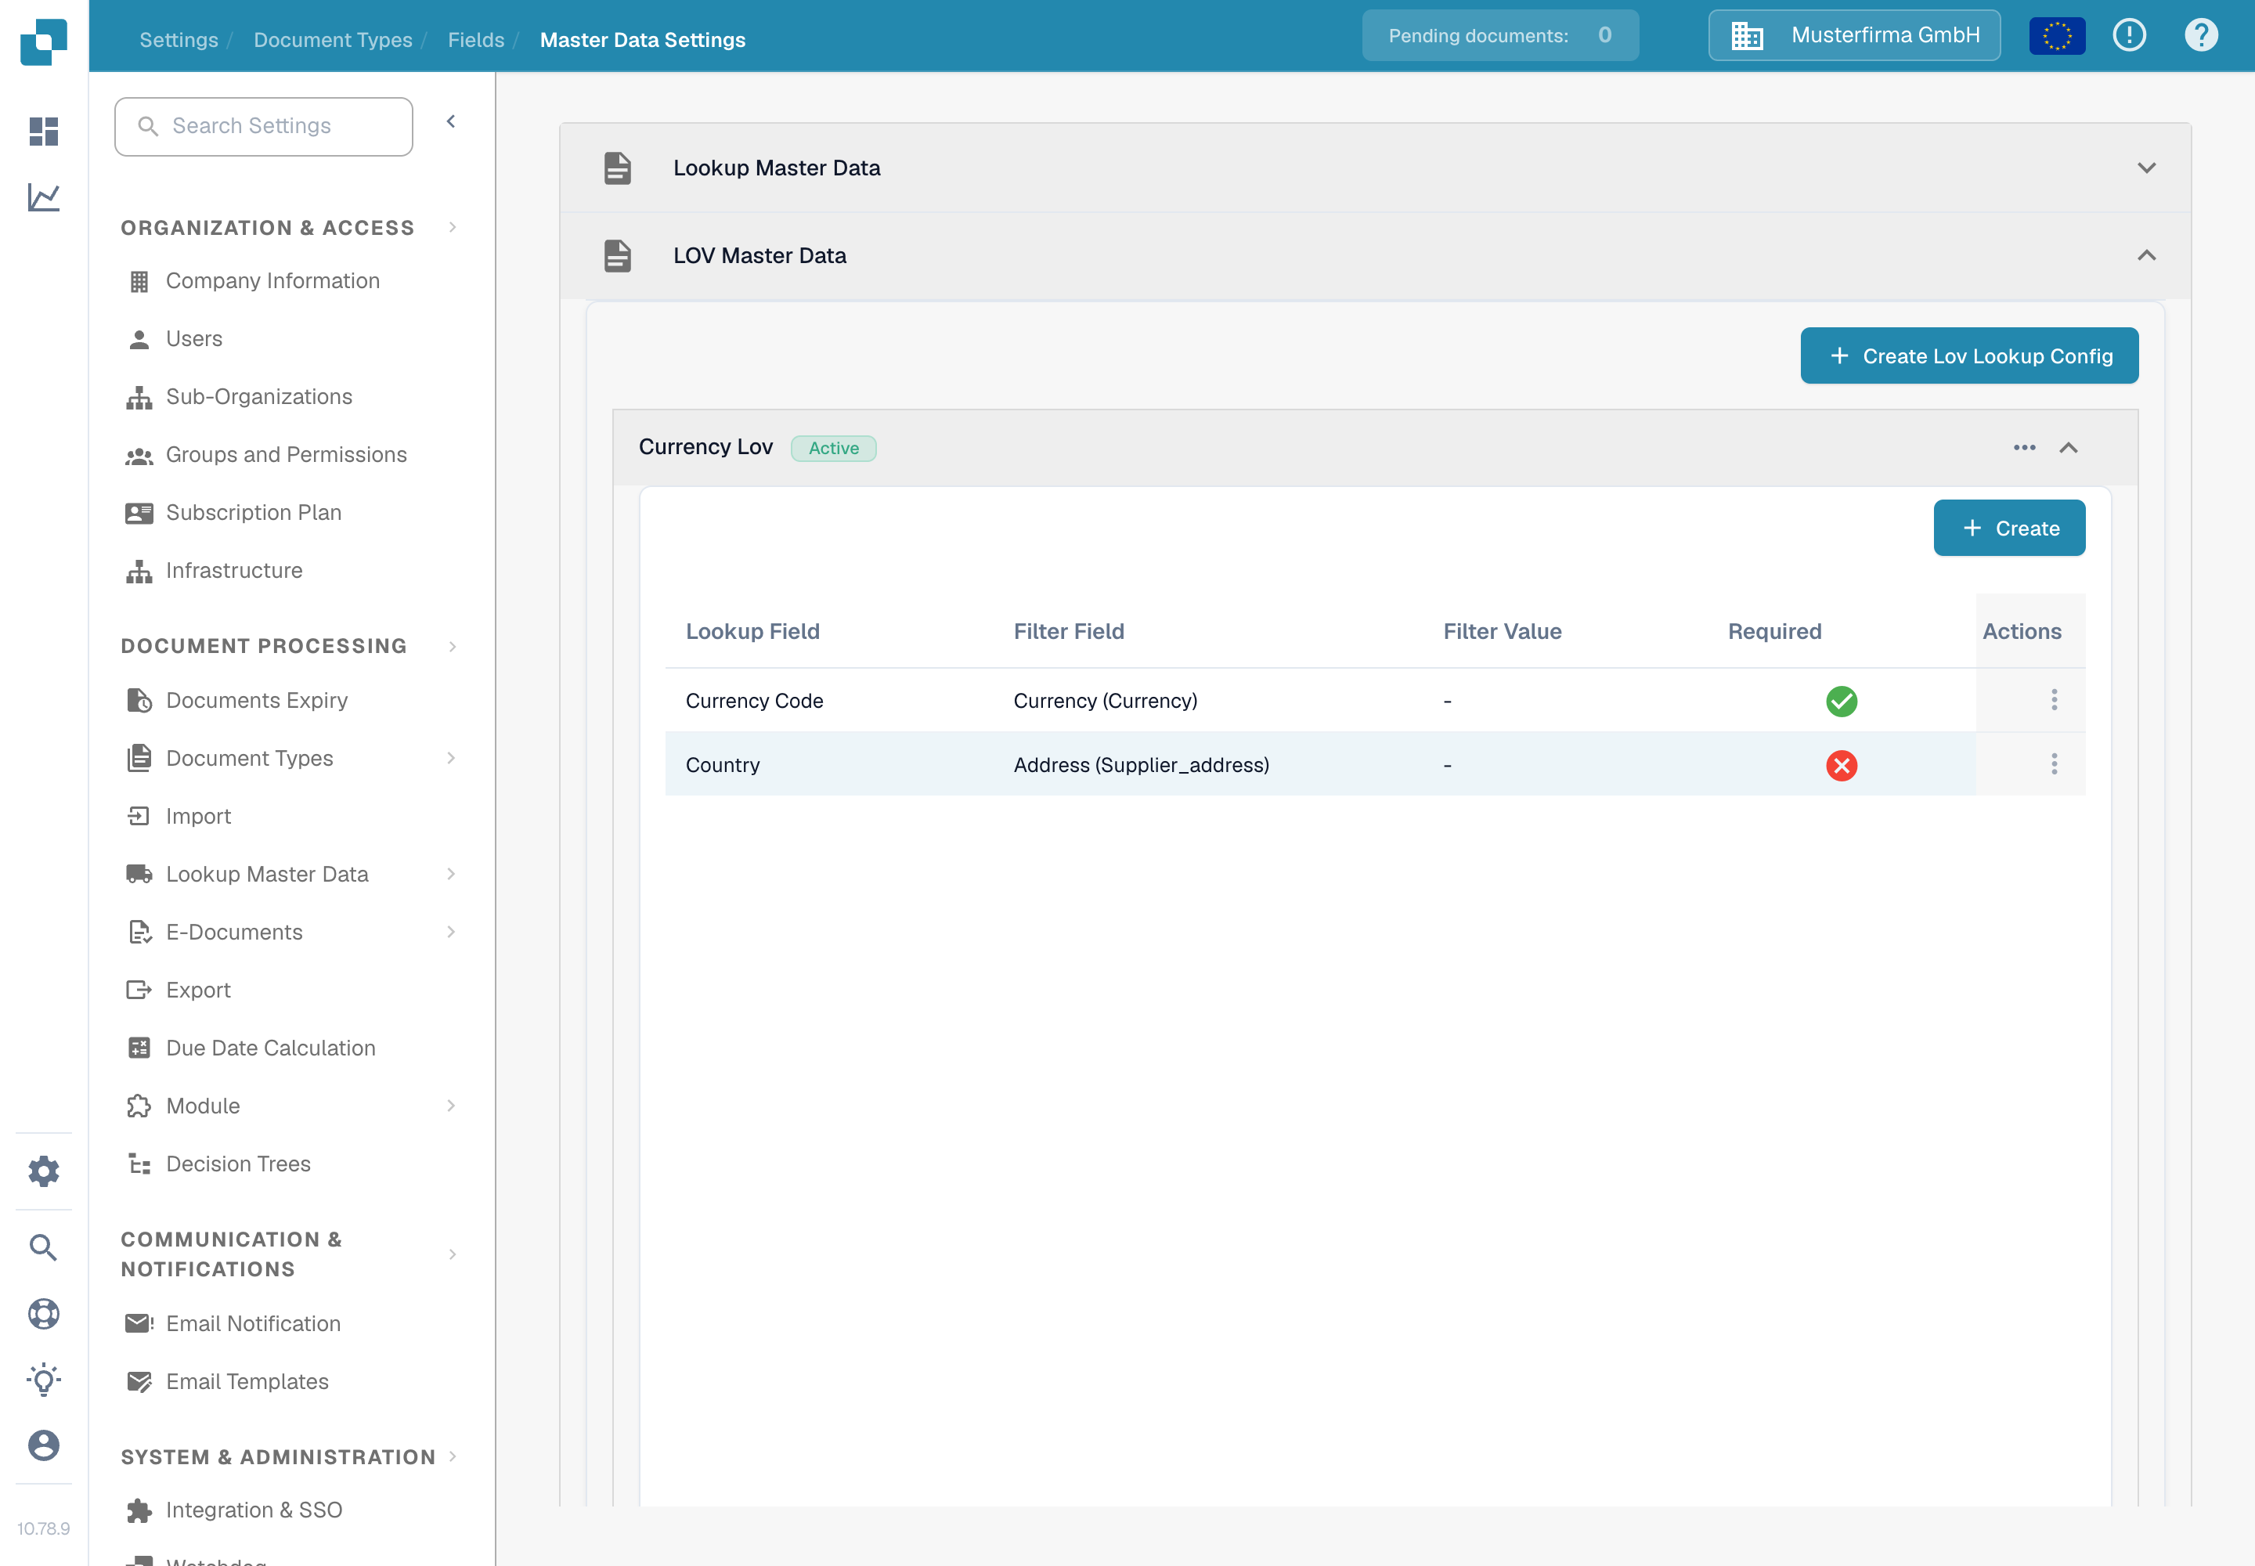
Task: Expand the E-Documents sidebar submenu
Action: 452,931
